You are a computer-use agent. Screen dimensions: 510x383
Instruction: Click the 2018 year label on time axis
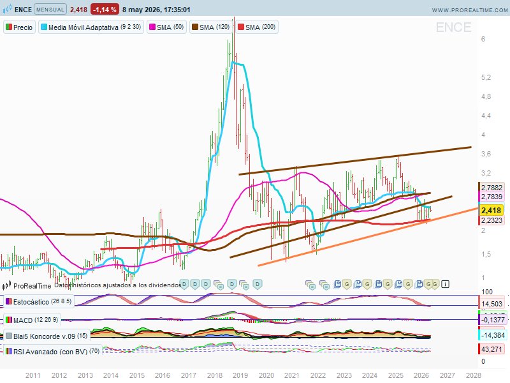[215, 375]
